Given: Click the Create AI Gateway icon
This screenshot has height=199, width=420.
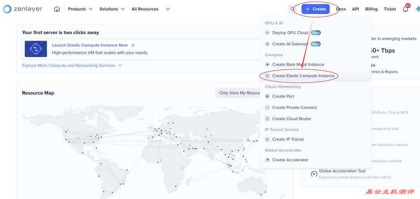Looking at the screenshot, I should coord(267,44).
